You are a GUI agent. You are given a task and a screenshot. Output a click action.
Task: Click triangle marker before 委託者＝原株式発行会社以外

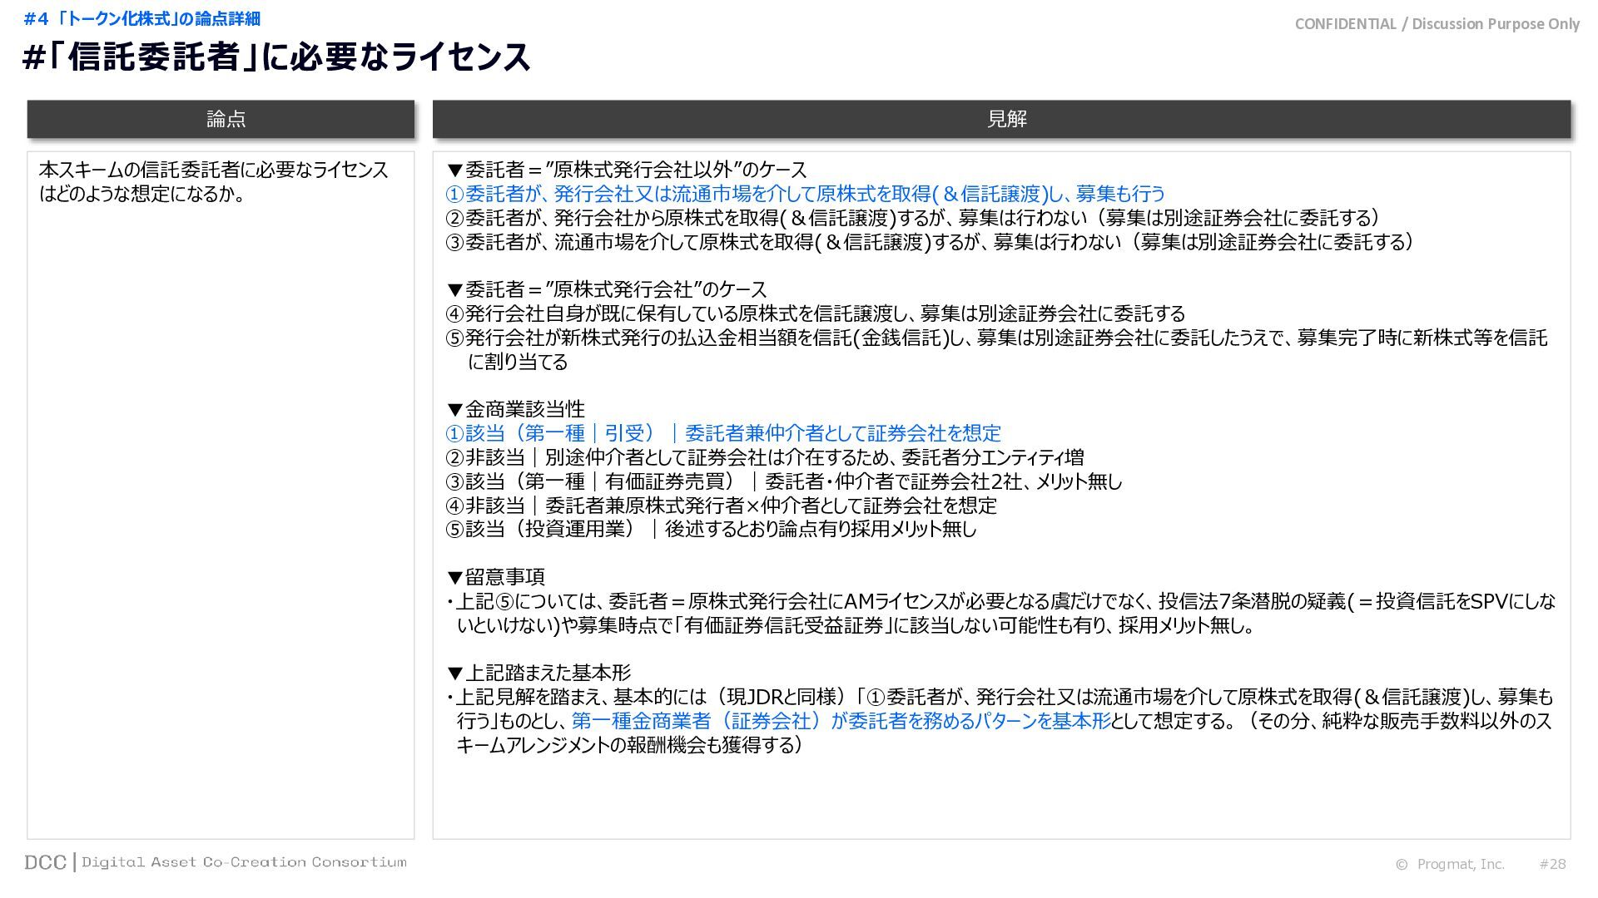(454, 170)
